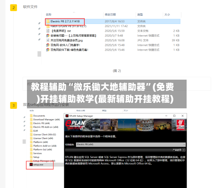The width and height of the screenshot is (214, 188).
Task: Select the 羽兔网-软件入门免费学! shortcut name
Action: 65,45
